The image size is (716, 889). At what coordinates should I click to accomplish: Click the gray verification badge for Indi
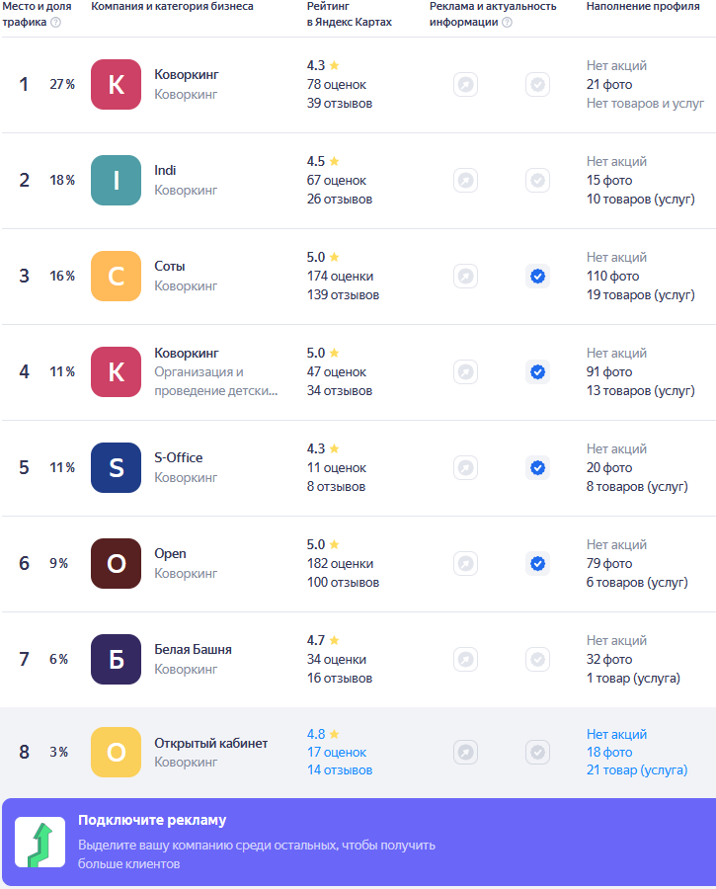(537, 181)
